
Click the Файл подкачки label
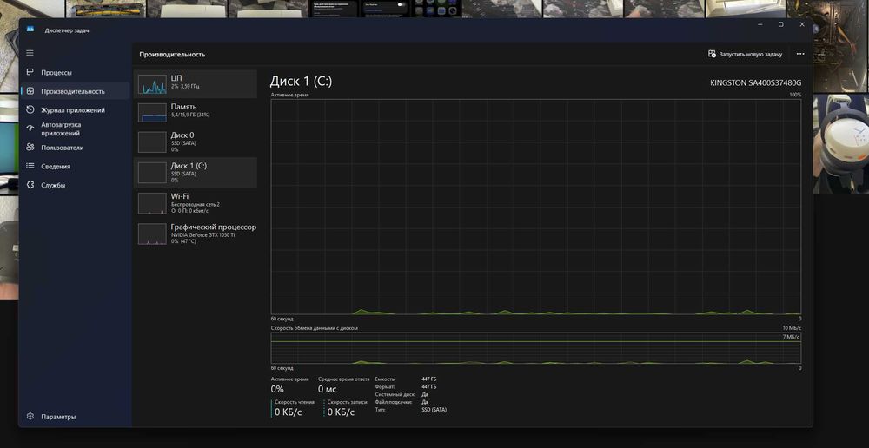click(394, 402)
